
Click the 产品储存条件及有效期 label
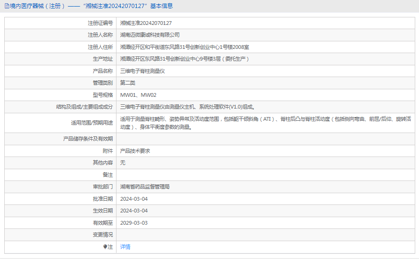(x=88, y=139)
